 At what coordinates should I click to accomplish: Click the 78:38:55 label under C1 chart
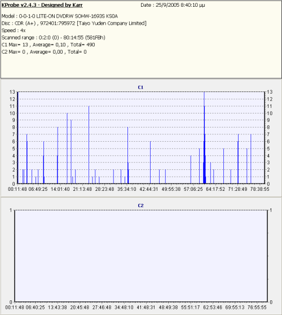click(259, 189)
